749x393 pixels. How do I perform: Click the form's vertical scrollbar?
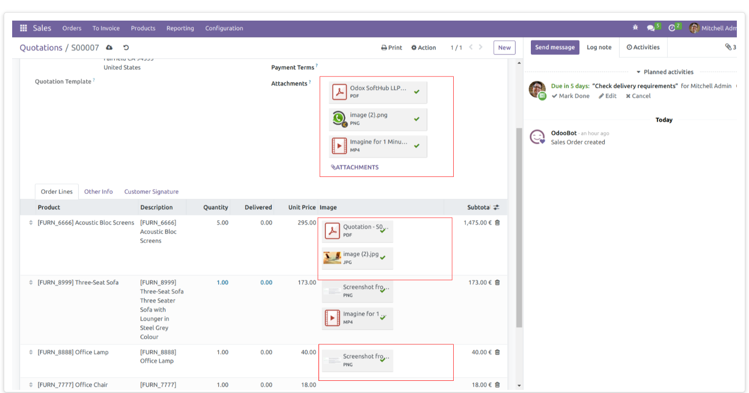tap(519, 227)
